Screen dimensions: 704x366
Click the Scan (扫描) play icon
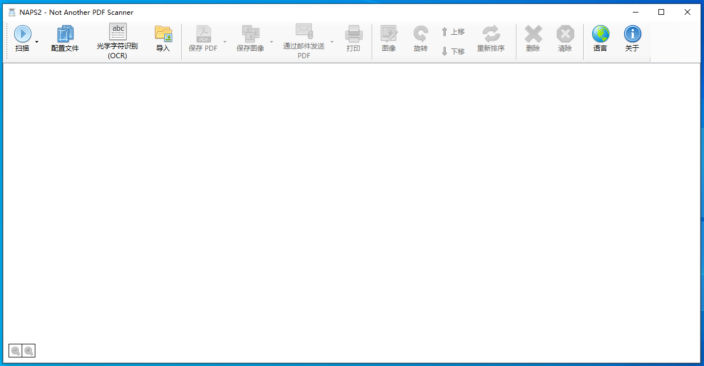pyautogui.click(x=23, y=34)
